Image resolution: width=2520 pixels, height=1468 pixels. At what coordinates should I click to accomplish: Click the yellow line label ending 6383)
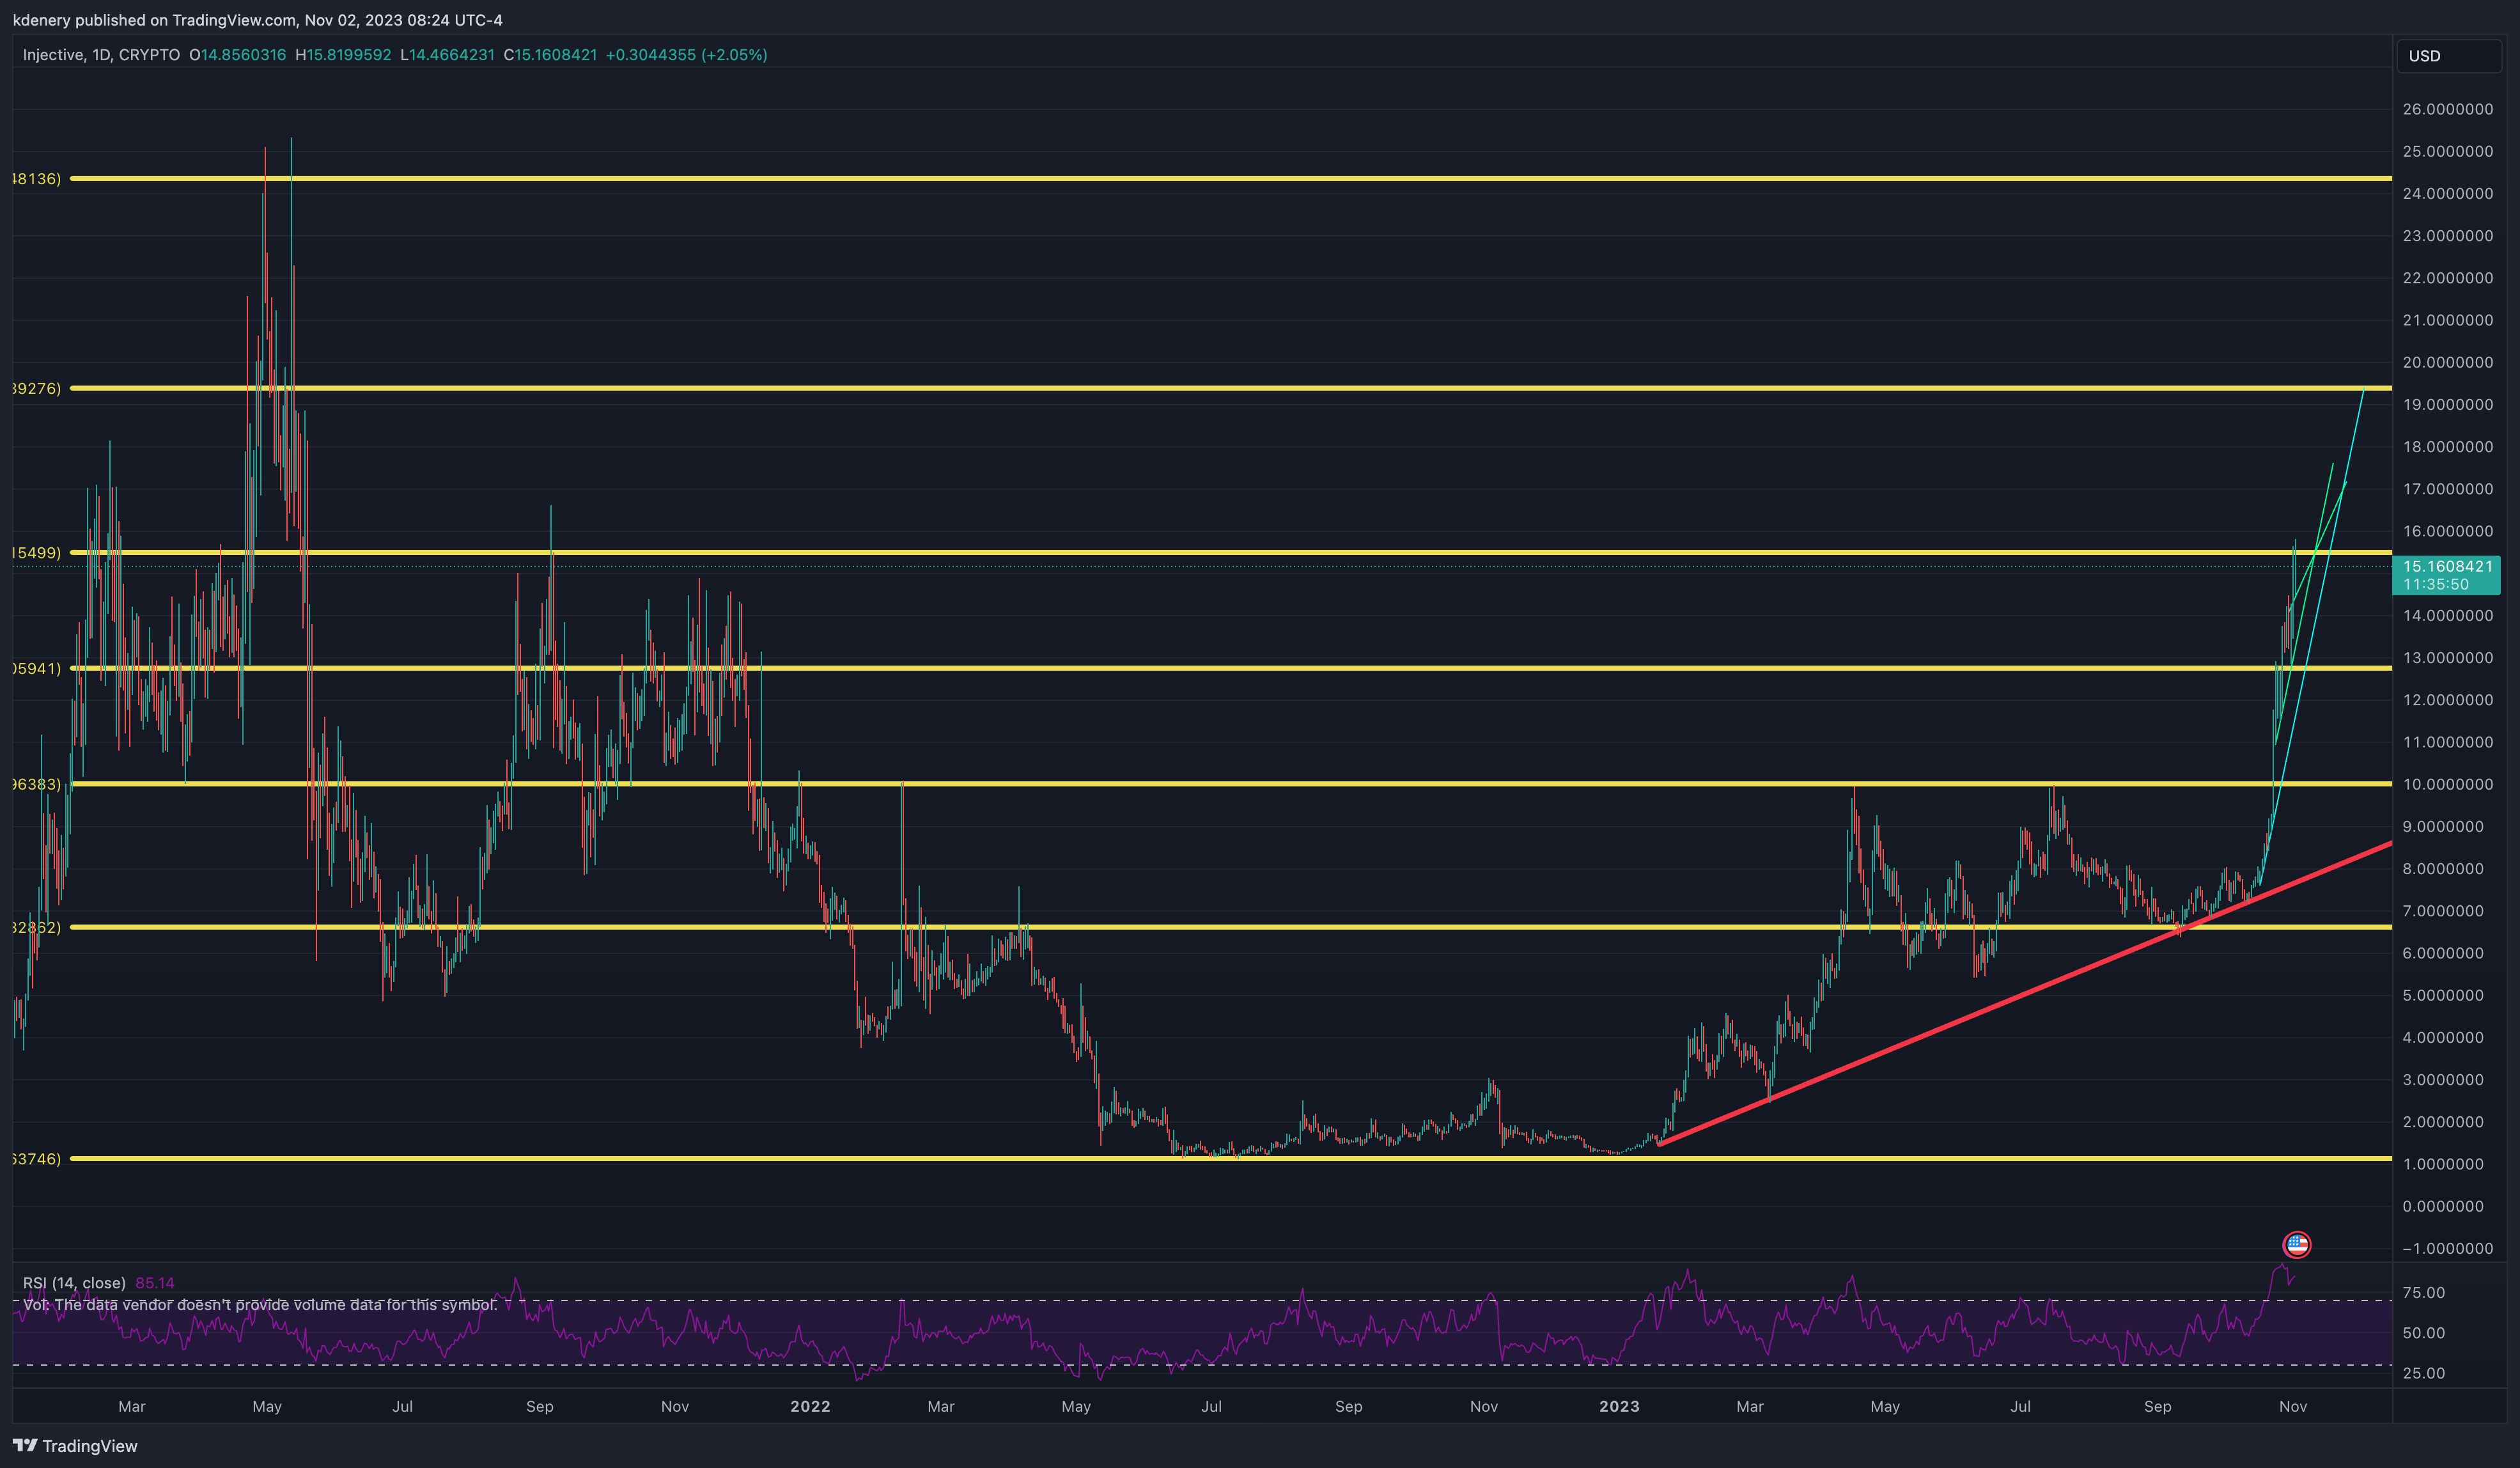point(37,784)
